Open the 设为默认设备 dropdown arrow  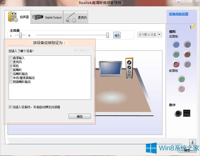tap(160, 35)
